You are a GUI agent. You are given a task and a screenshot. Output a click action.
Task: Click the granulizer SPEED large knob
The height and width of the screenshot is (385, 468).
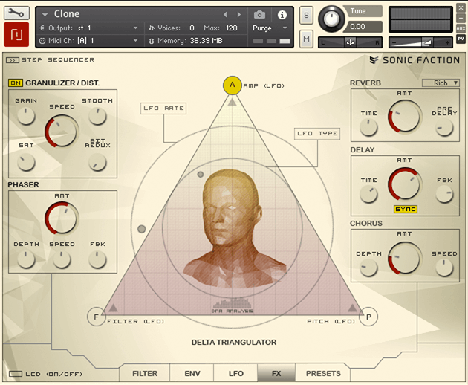pos(62,132)
